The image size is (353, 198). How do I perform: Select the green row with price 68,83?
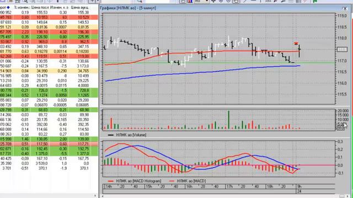tap(49, 110)
